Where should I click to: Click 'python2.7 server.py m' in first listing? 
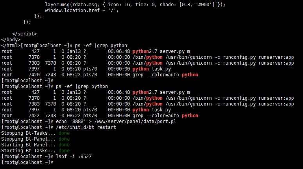point(161,51)
